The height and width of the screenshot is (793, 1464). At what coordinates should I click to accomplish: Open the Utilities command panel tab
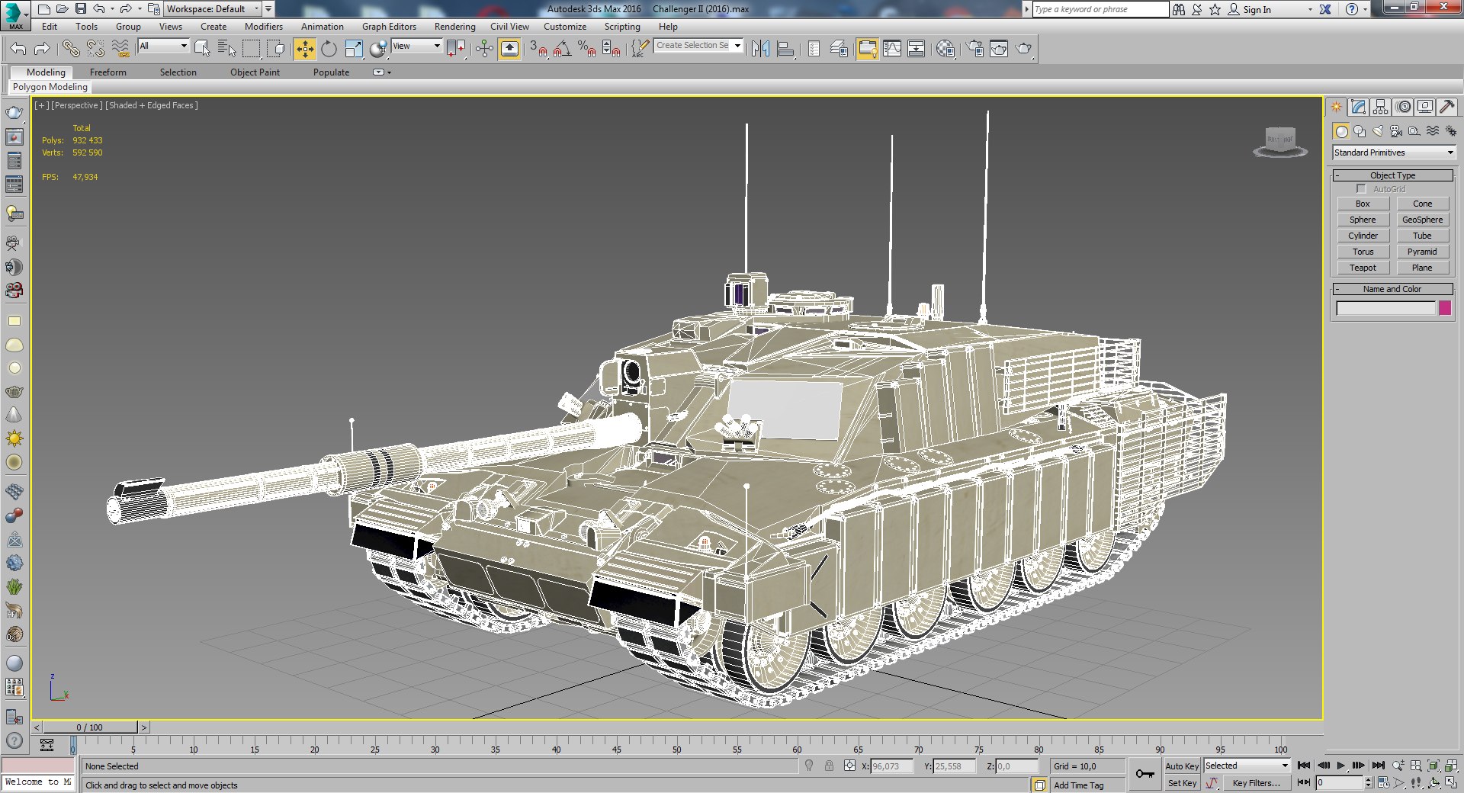click(1446, 107)
